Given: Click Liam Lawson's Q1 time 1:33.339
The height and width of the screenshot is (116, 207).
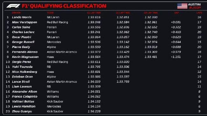Looking at the screenshot, I should click(94, 87).
